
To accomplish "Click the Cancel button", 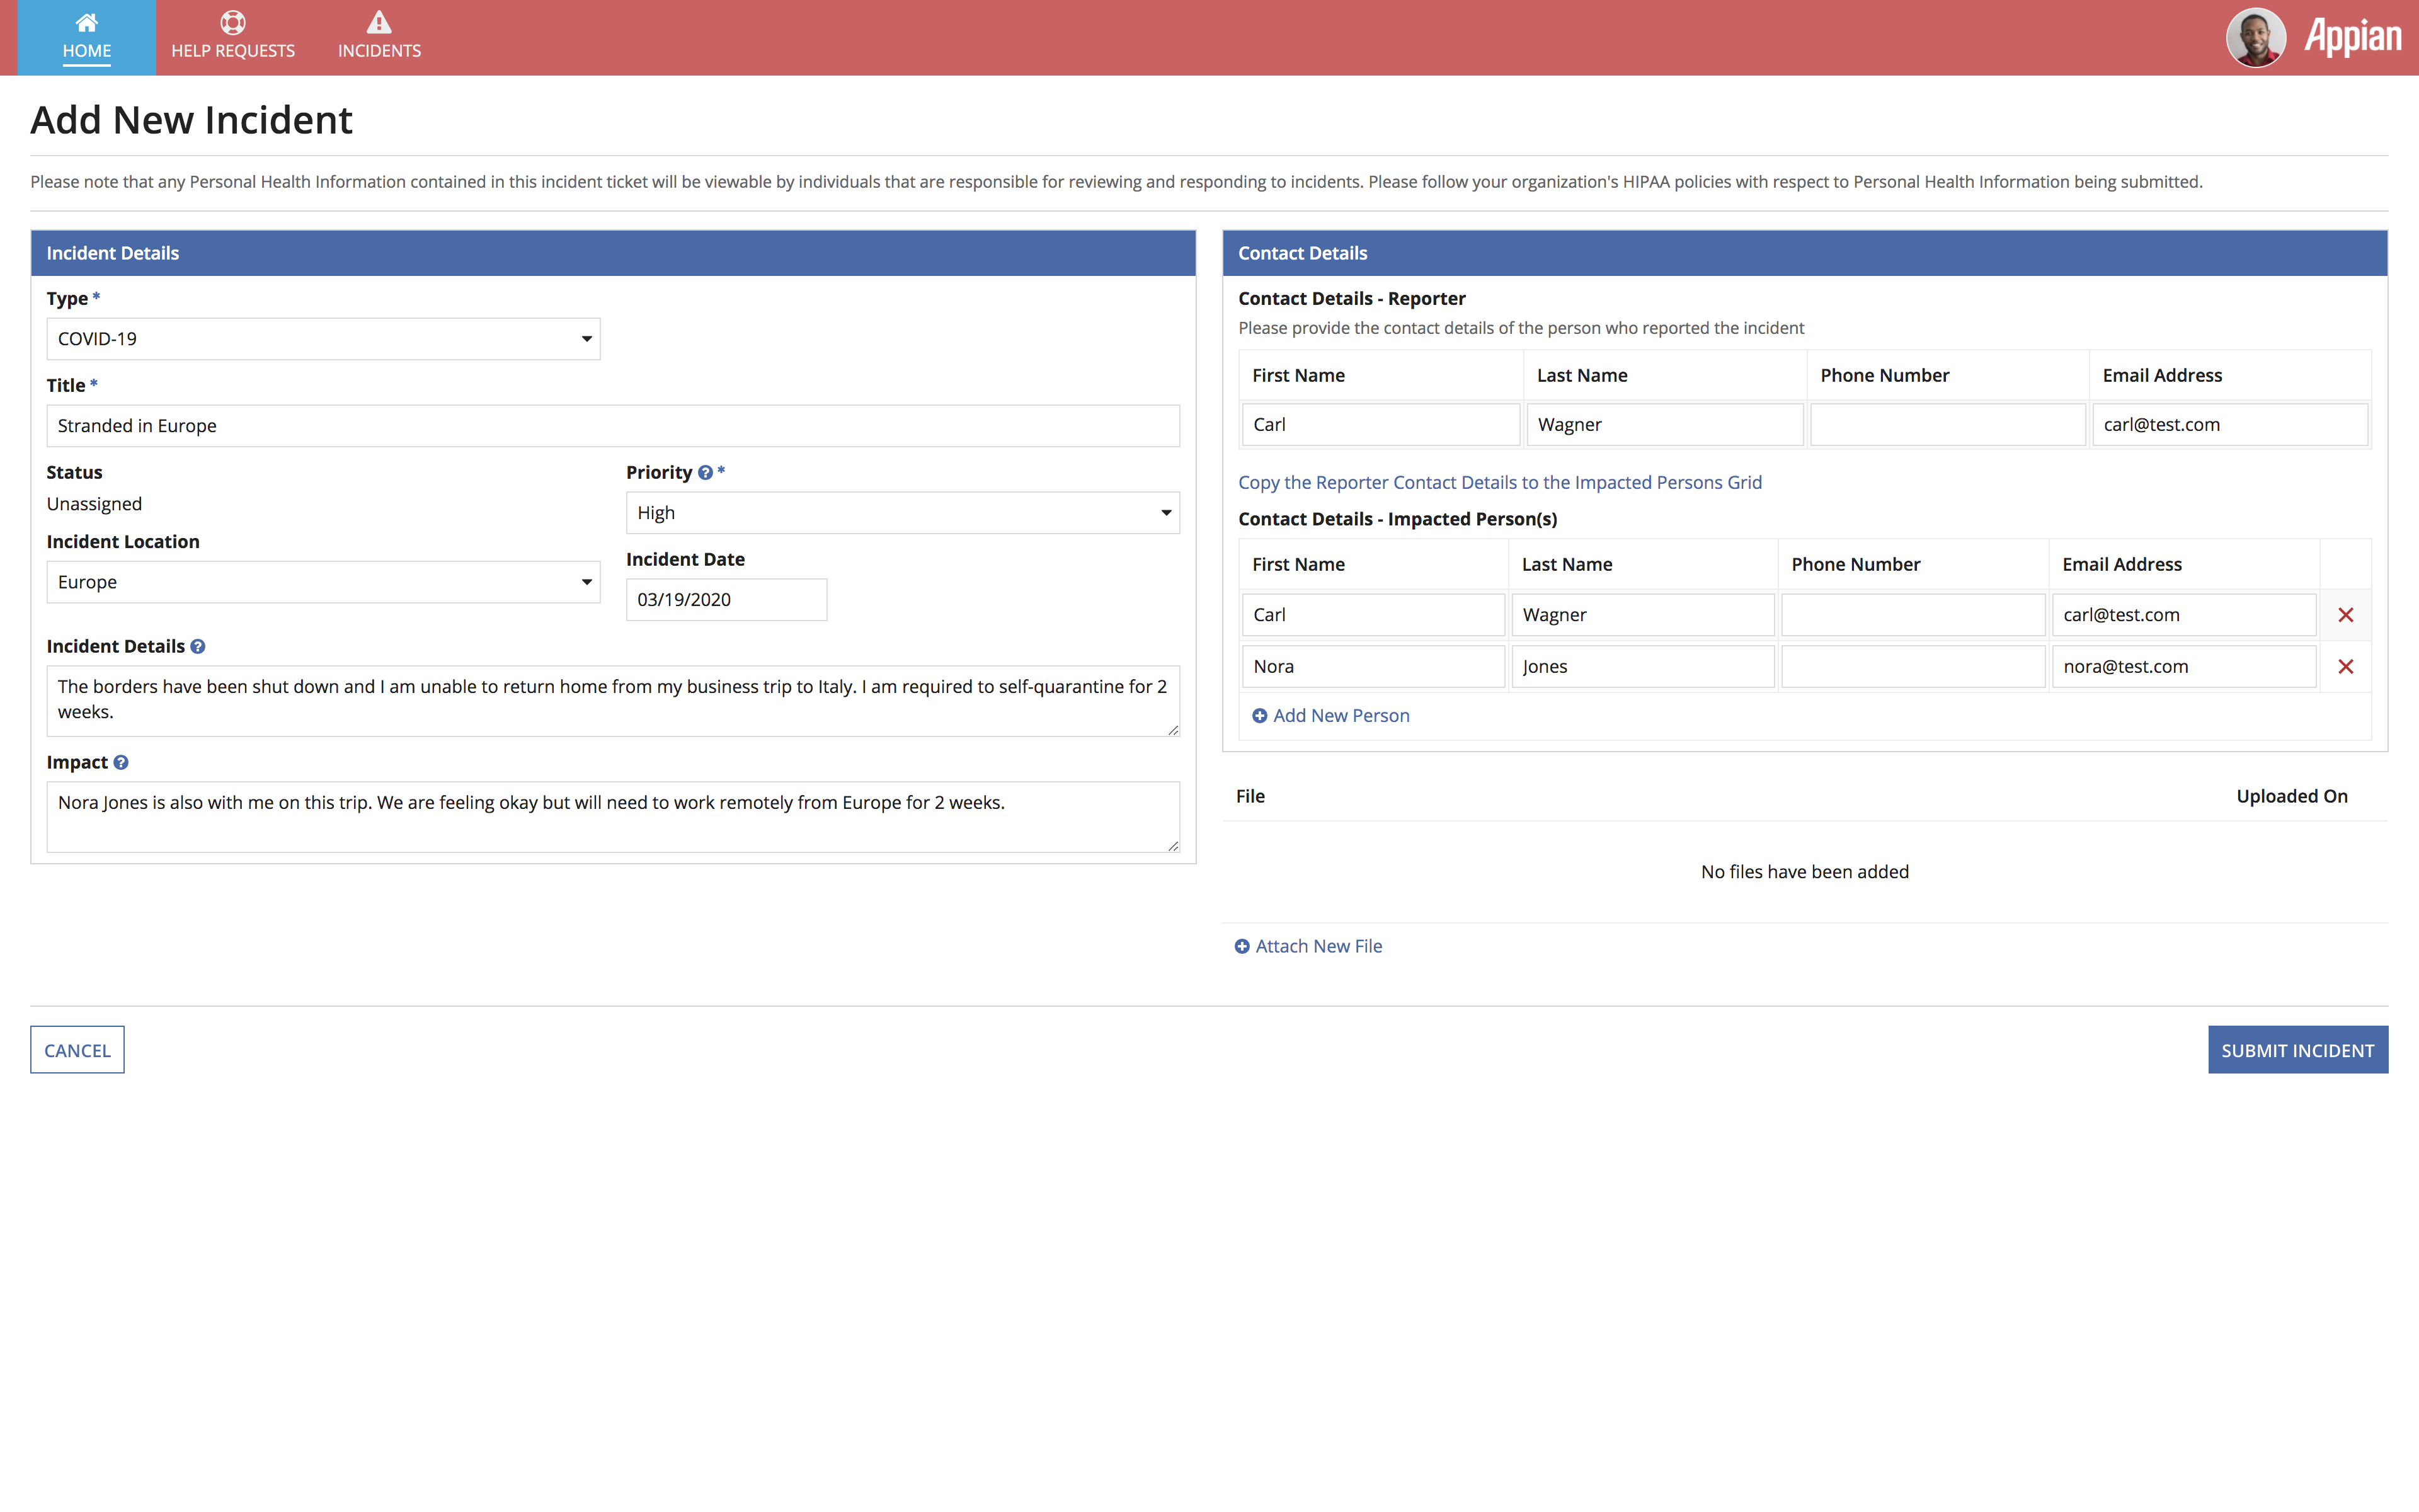I will (77, 1050).
